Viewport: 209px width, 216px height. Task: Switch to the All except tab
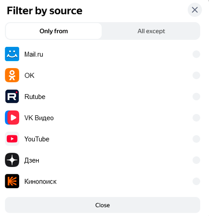tap(151, 31)
